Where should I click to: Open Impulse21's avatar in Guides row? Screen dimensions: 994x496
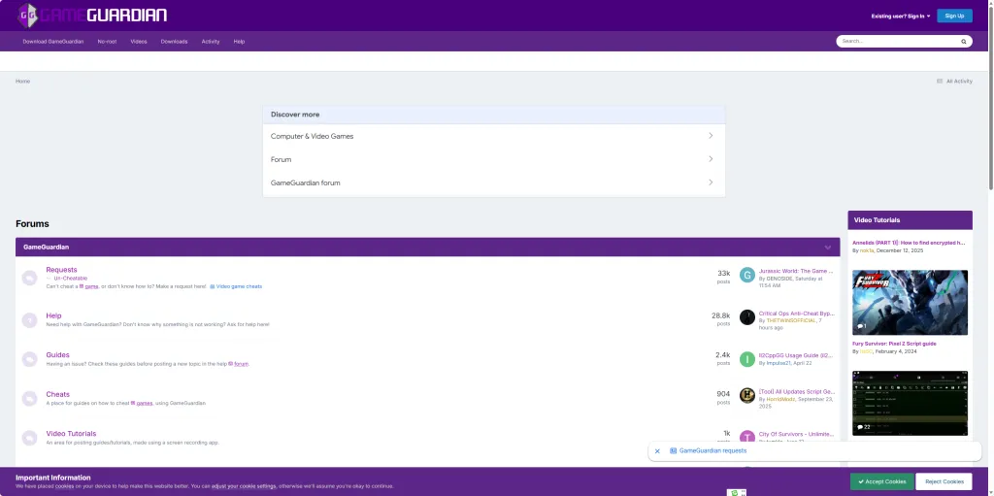tap(747, 359)
